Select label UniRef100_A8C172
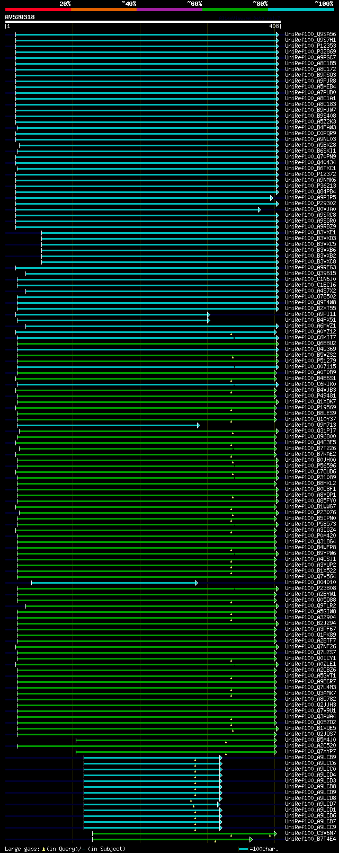Image resolution: width=339 pixels, height=853 pixels. (310, 69)
